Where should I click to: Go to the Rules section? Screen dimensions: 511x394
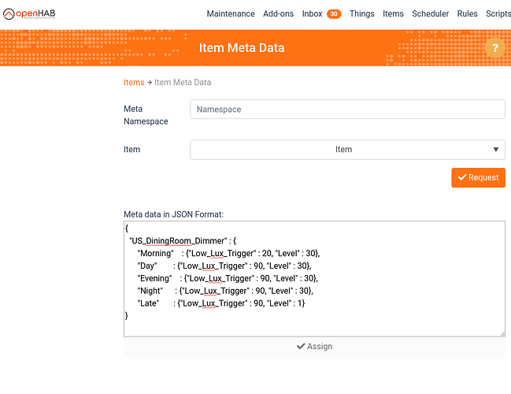tap(467, 13)
